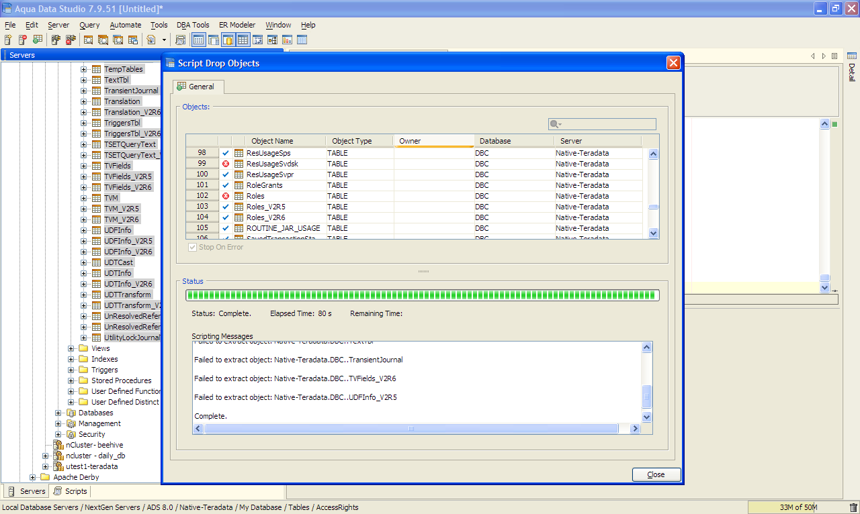Open the toolbar dropdown arrow

[x=165, y=40]
